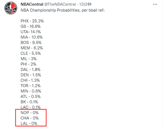Open the tweet's three-dot more menu
This screenshot has height=127, width=163.
[x=155, y=5]
